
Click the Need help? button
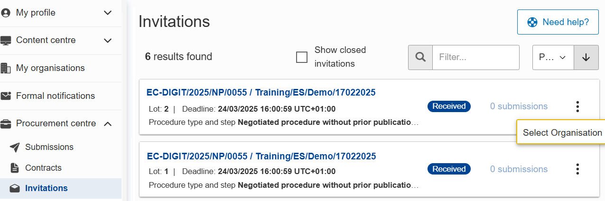pos(558,22)
